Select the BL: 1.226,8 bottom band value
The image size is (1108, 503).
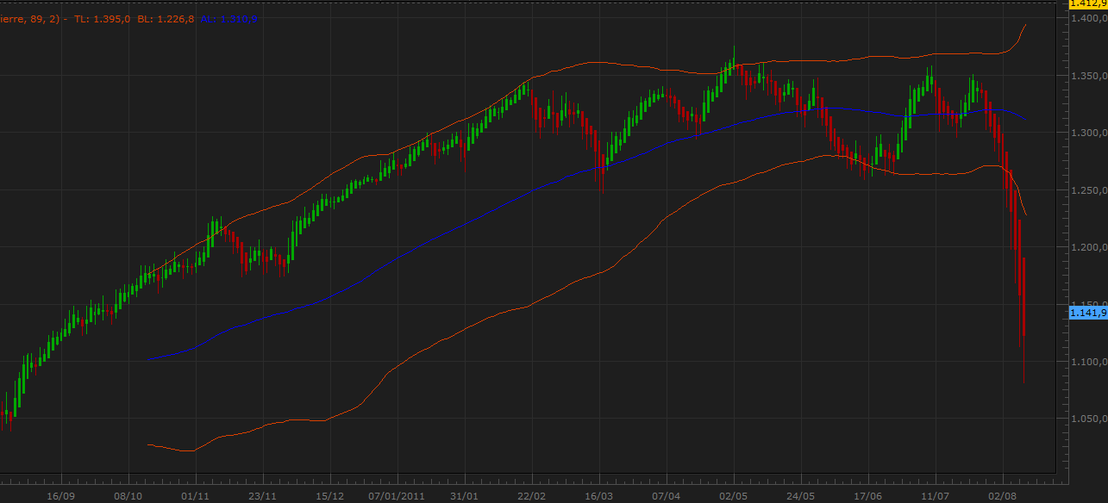166,19
